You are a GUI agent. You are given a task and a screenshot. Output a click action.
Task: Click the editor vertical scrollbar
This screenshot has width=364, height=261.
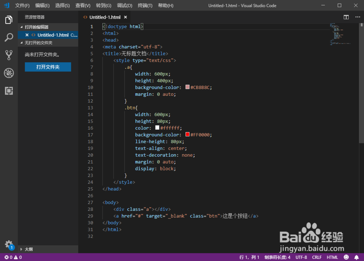tap(361, 84)
